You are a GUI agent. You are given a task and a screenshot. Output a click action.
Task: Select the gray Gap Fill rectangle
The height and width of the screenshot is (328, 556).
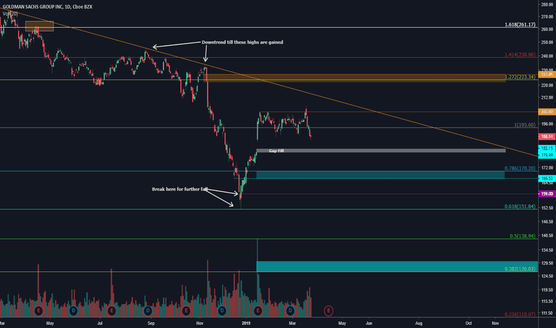(381, 151)
